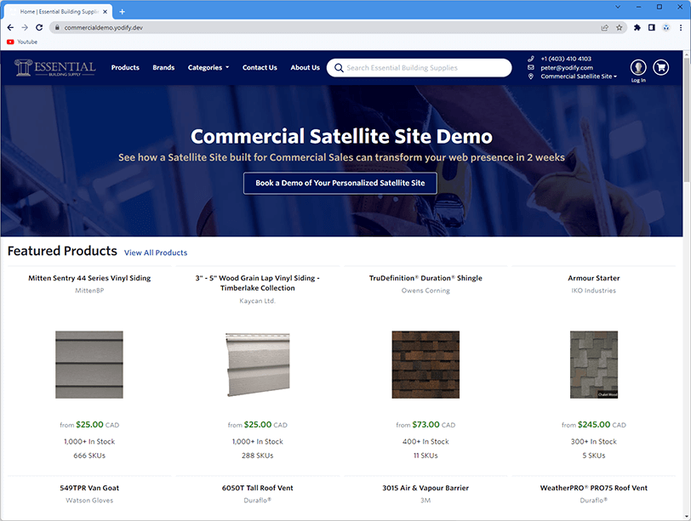
Task: Open Wood Grain Lap Vinyl Siding Timberlake title
Action: pos(257,283)
